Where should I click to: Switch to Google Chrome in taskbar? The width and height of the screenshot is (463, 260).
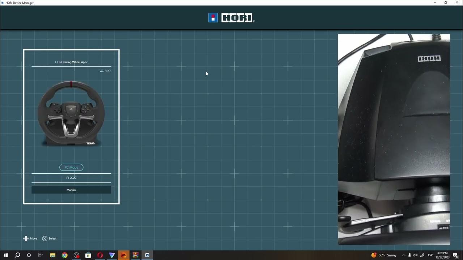click(x=64, y=255)
